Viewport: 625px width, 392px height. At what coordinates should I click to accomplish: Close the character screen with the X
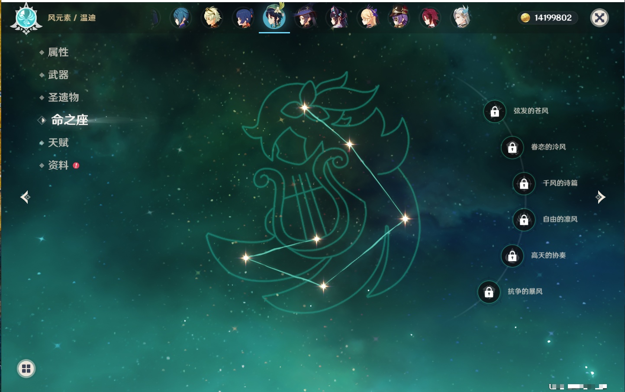tap(599, 18)
